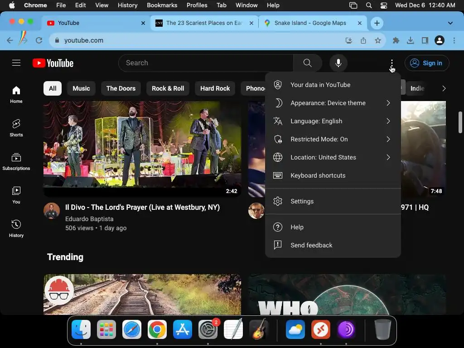Open Shorts in sidebar
The width and height of the screenshot is (464, 348).
[16, 128]
